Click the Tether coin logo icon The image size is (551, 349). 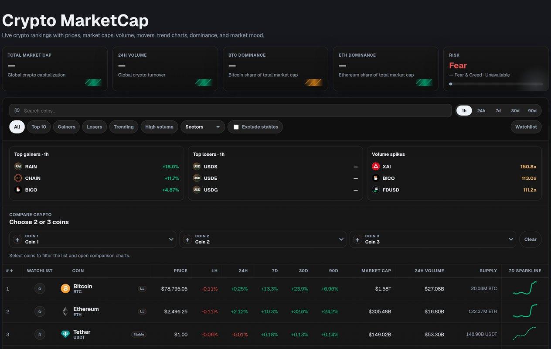click(x=65, y=334)
